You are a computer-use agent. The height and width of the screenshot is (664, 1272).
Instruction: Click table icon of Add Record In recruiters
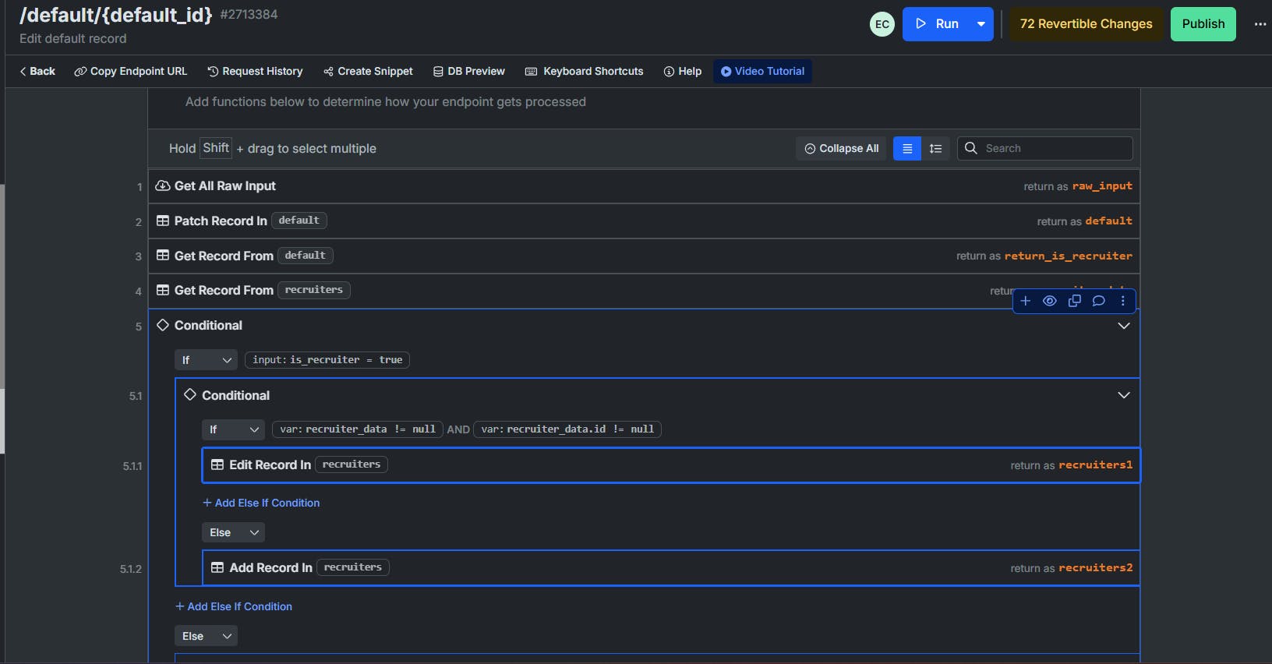[x=217, y=567]
